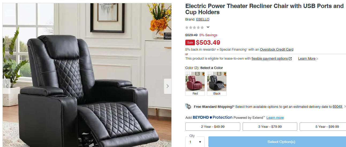346x147 pixels.
Task: Open the Overstock Credit Card link
Action: tap(277, 50)
